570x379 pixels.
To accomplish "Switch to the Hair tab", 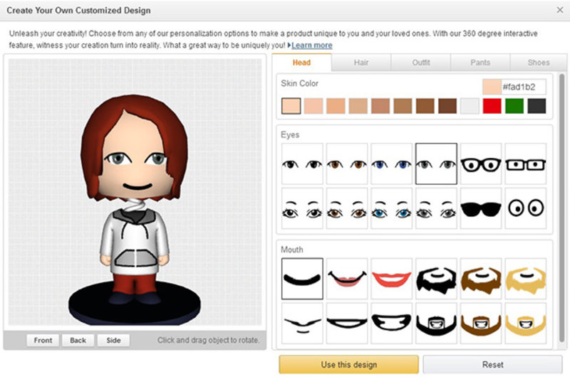I will (x=361, y=63).
